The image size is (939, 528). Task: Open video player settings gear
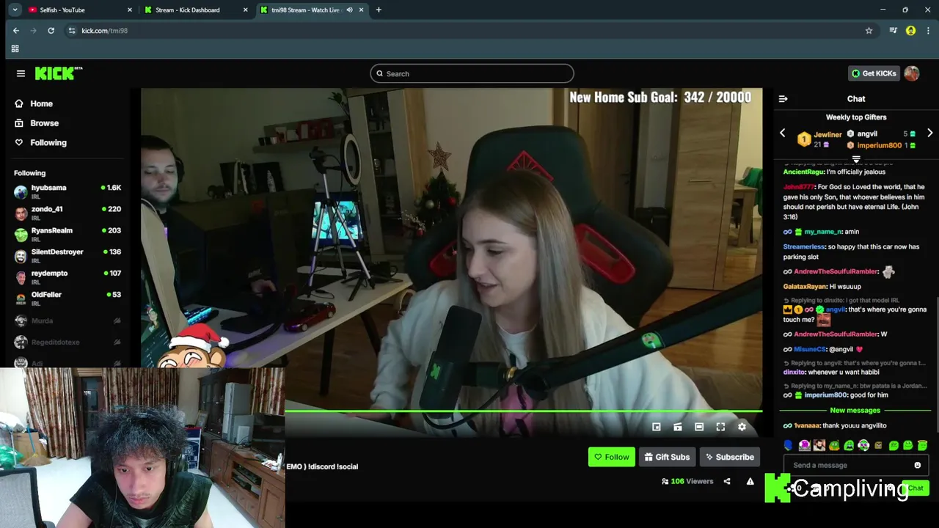coord(742,427)
